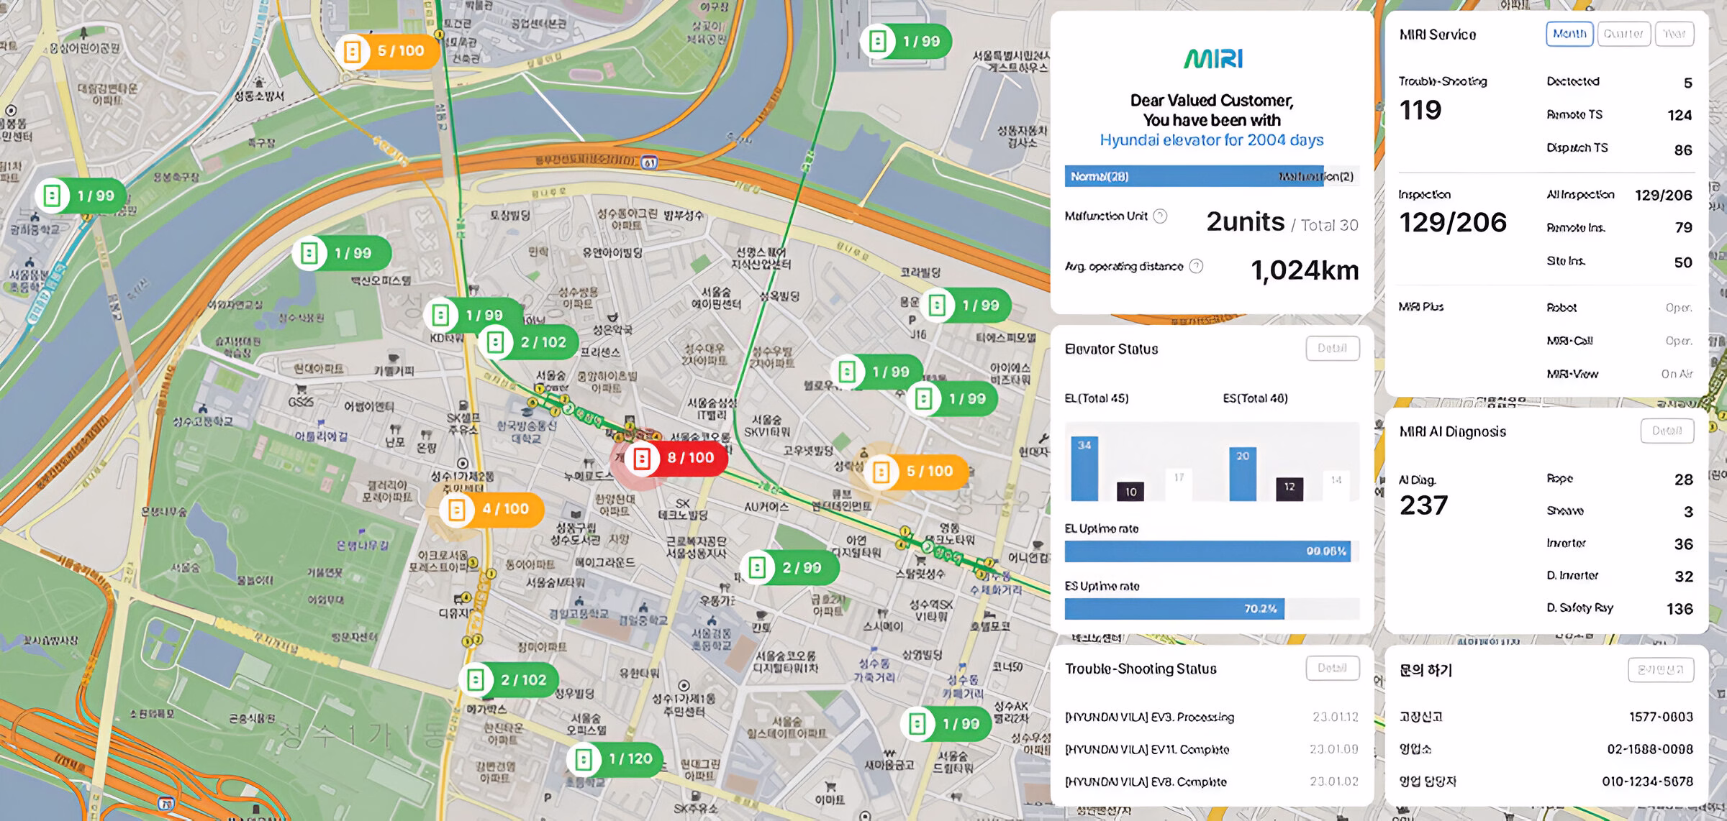1727x821 pixels.
Task: Click the Avg. operating distance help icon
Action: [x=1196, y=266]
